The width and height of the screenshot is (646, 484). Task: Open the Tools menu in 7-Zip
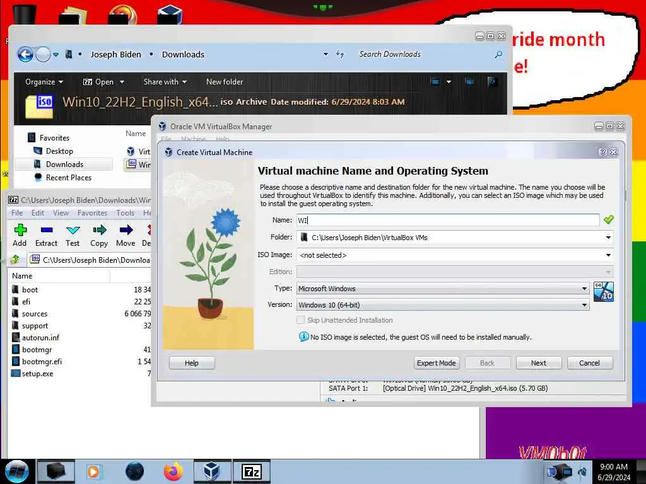click(126, 213)
